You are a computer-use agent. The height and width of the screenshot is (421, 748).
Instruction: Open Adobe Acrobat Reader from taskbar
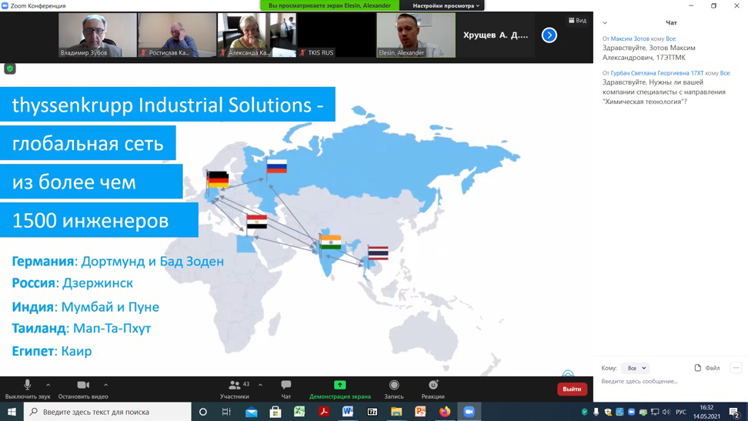point(324,412)
